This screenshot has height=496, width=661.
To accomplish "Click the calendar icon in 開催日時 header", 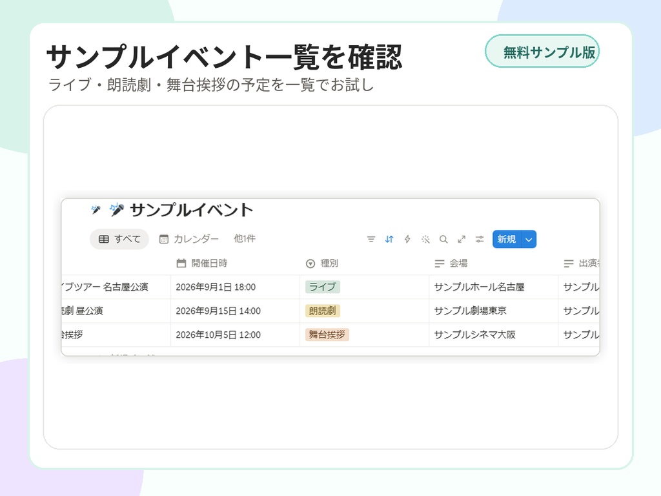I will (181, 263).
